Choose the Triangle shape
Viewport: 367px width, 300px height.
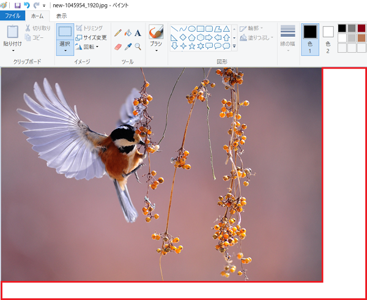click(226, 29)
